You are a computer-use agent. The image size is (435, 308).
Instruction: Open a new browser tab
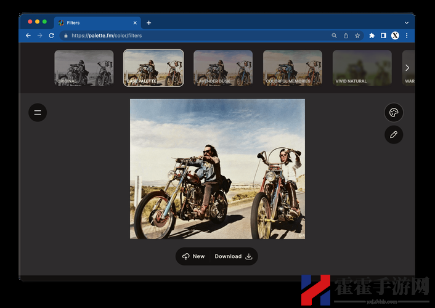[x=148, y=23]
